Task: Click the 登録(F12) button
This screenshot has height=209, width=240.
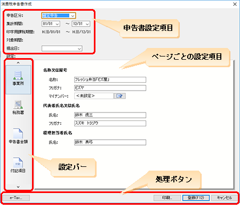Action: pos(196,198)
